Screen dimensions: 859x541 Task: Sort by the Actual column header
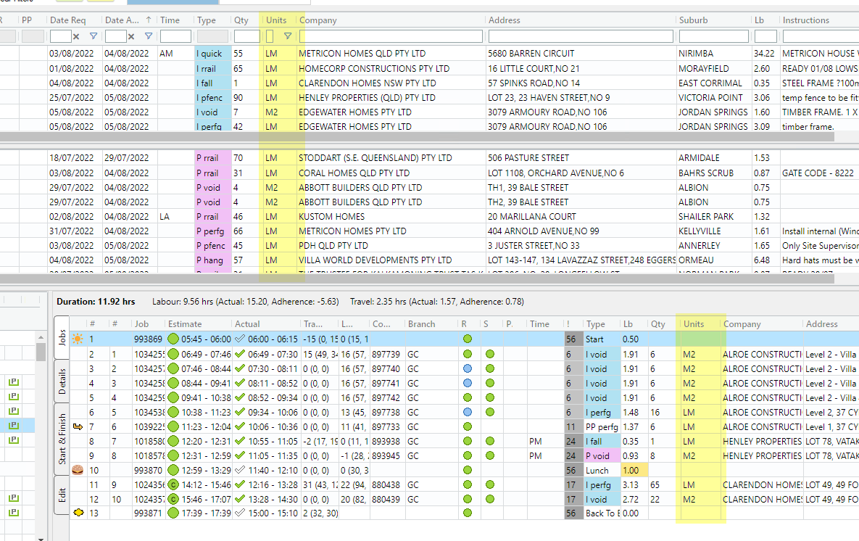[x=247, y=324]
